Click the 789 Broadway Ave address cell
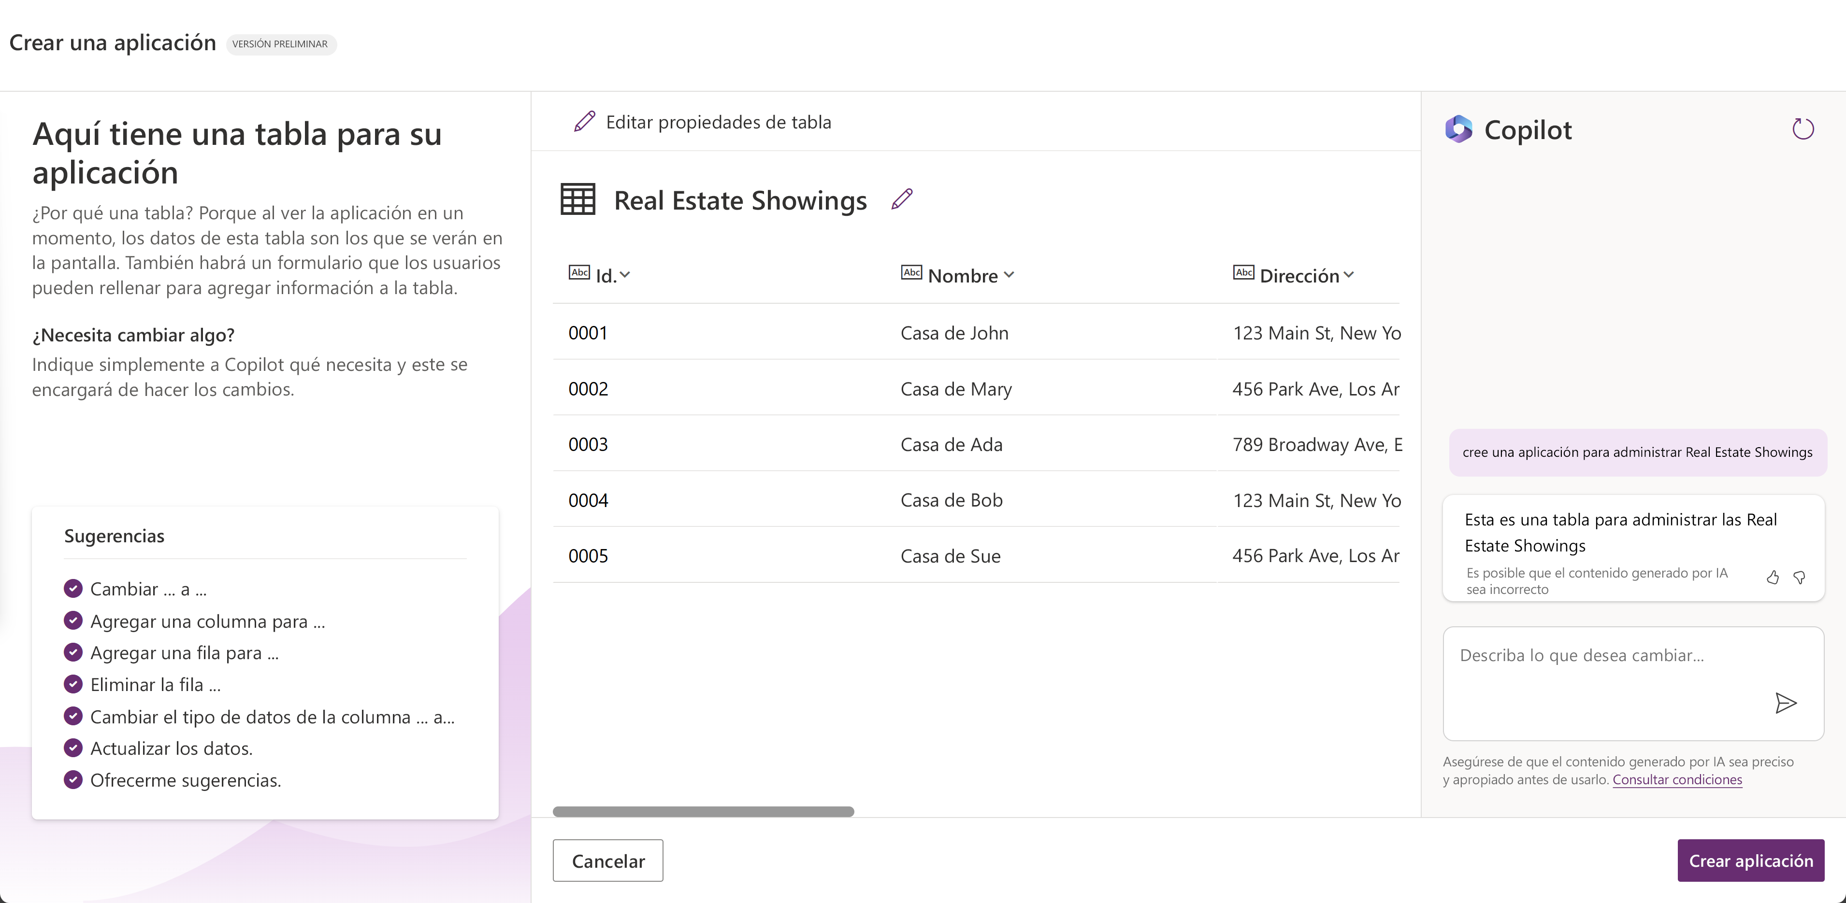 [1317, 445]
